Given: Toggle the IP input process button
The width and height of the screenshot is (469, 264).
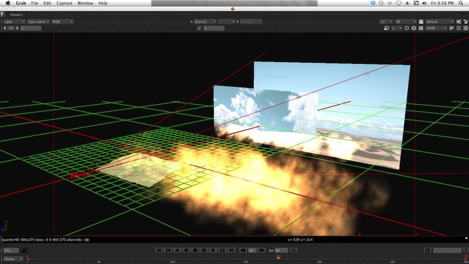Looking at the screenshot, I should 451,28.
